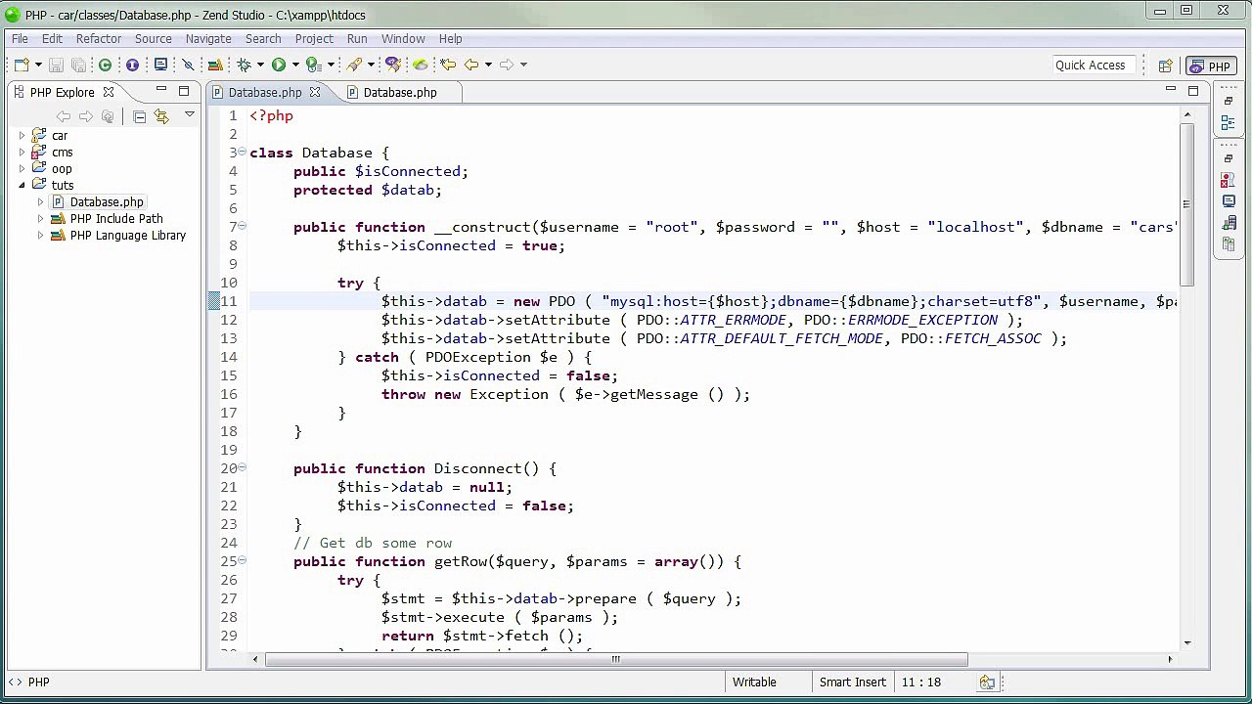
Task: Click Last Edit Location icon
Action: tap(448, 65)
